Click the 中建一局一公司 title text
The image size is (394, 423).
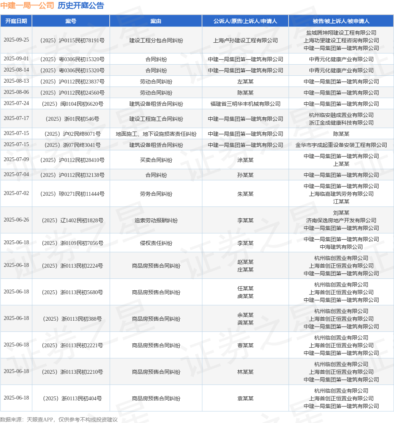coord(27,5)
